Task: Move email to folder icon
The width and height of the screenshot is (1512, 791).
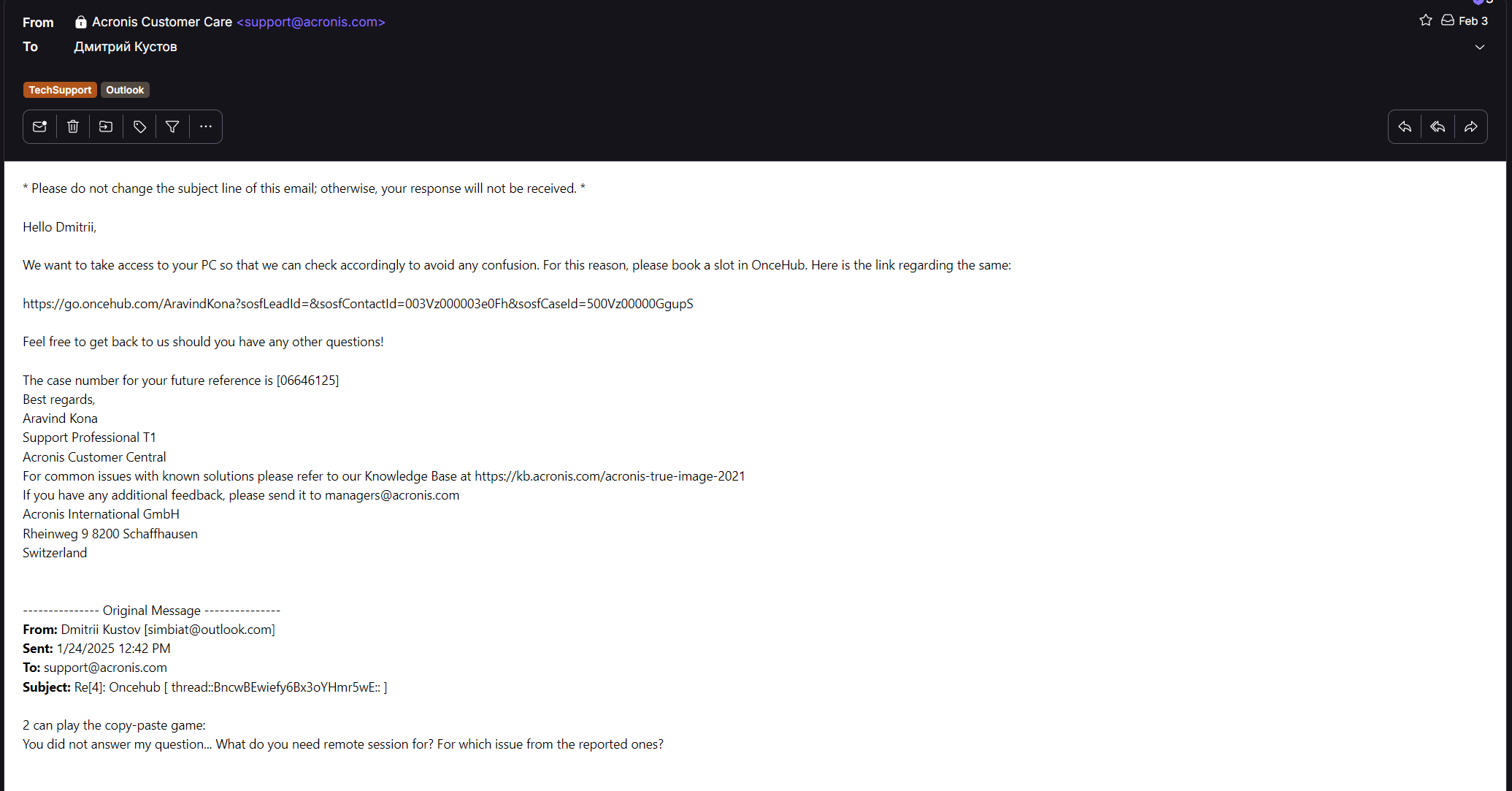Action: point(106,127)
